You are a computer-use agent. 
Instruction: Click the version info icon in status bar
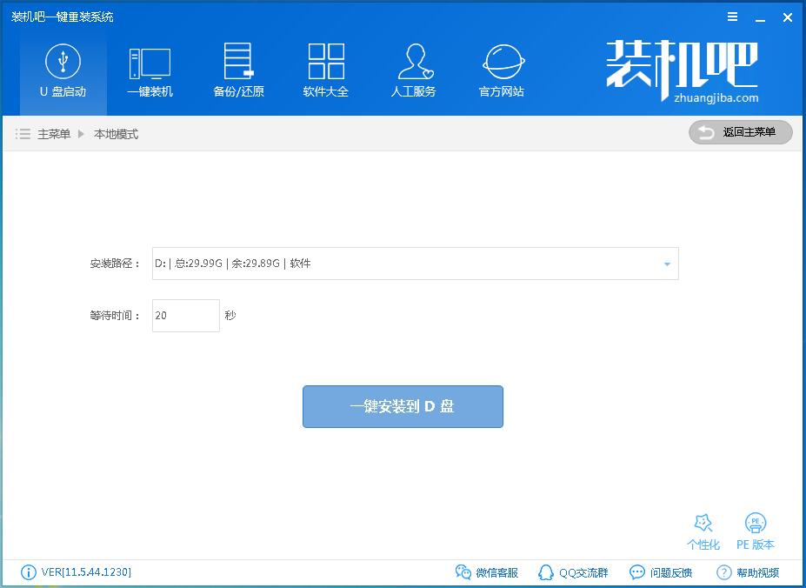point(28,572)
